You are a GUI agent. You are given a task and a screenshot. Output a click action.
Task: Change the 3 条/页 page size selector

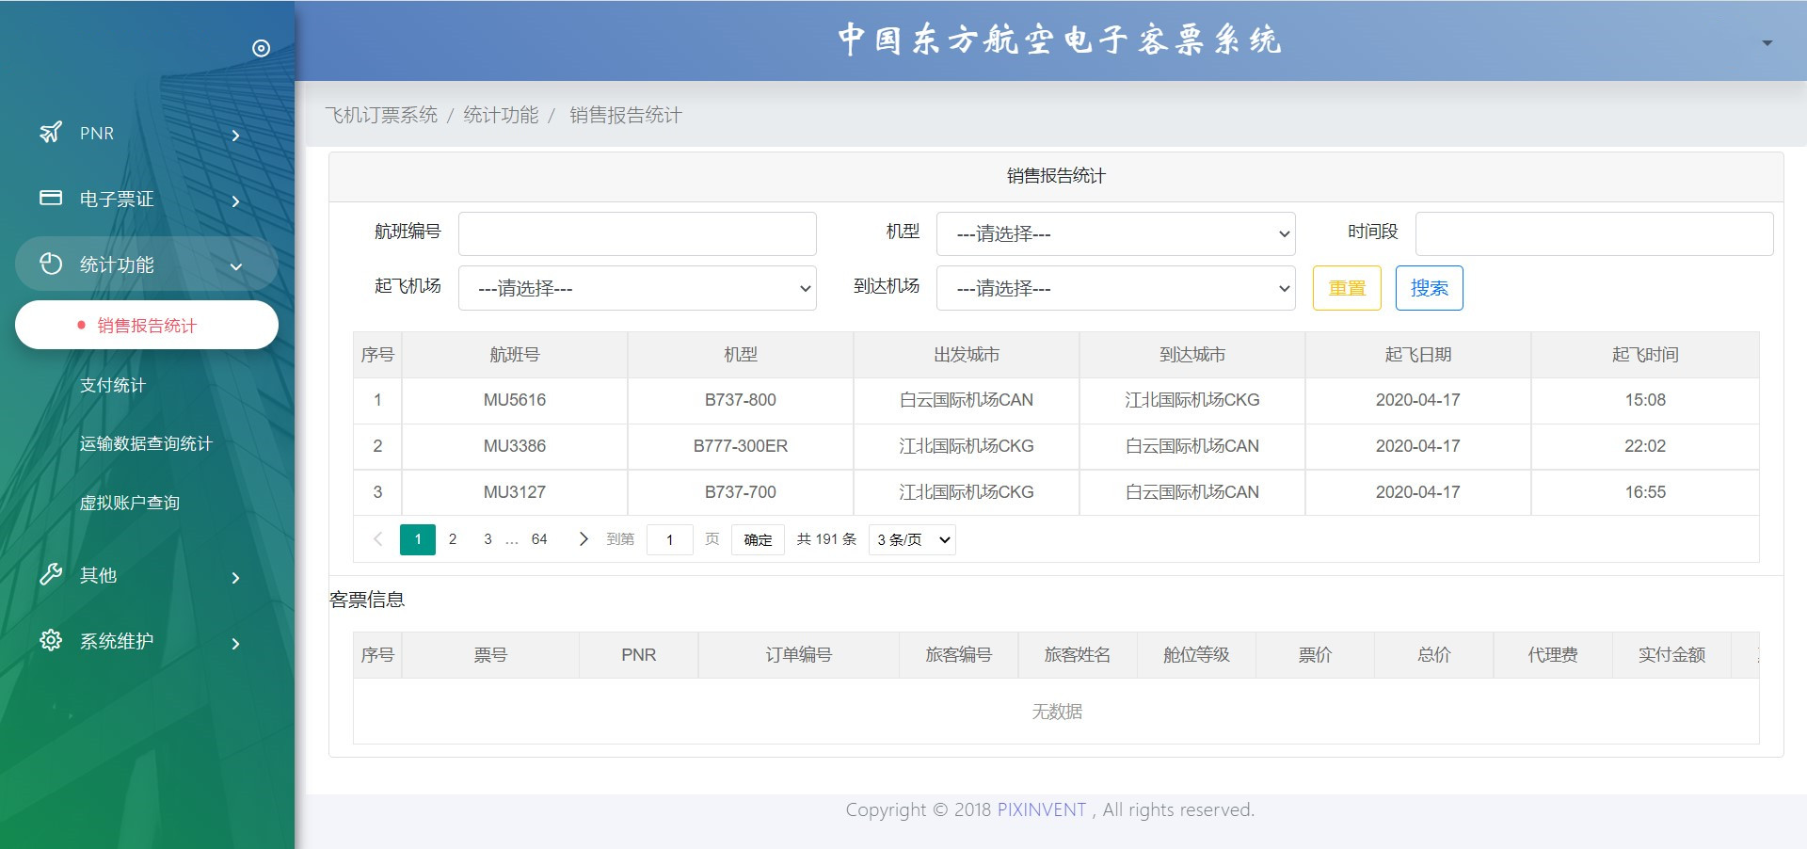(x=912, y=539)
